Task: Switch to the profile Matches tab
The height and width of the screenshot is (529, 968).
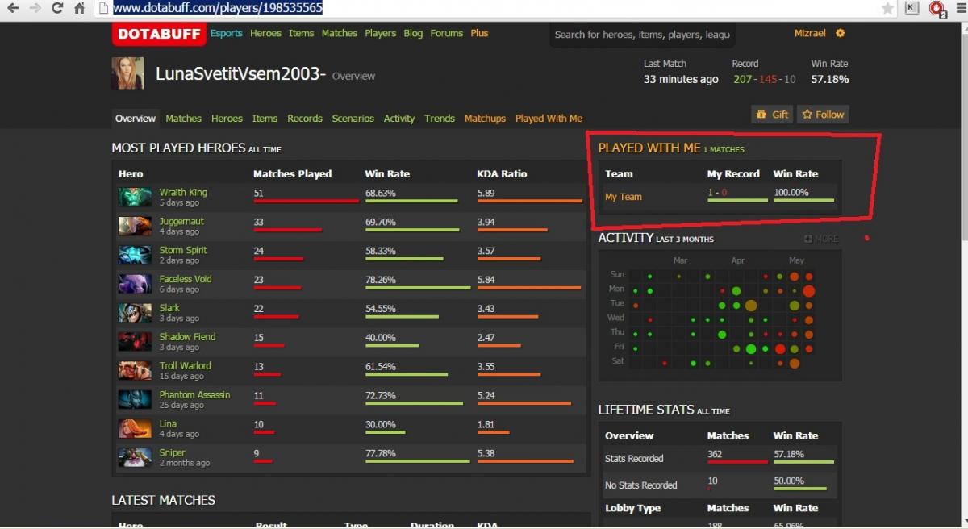Action: point(183,118)
